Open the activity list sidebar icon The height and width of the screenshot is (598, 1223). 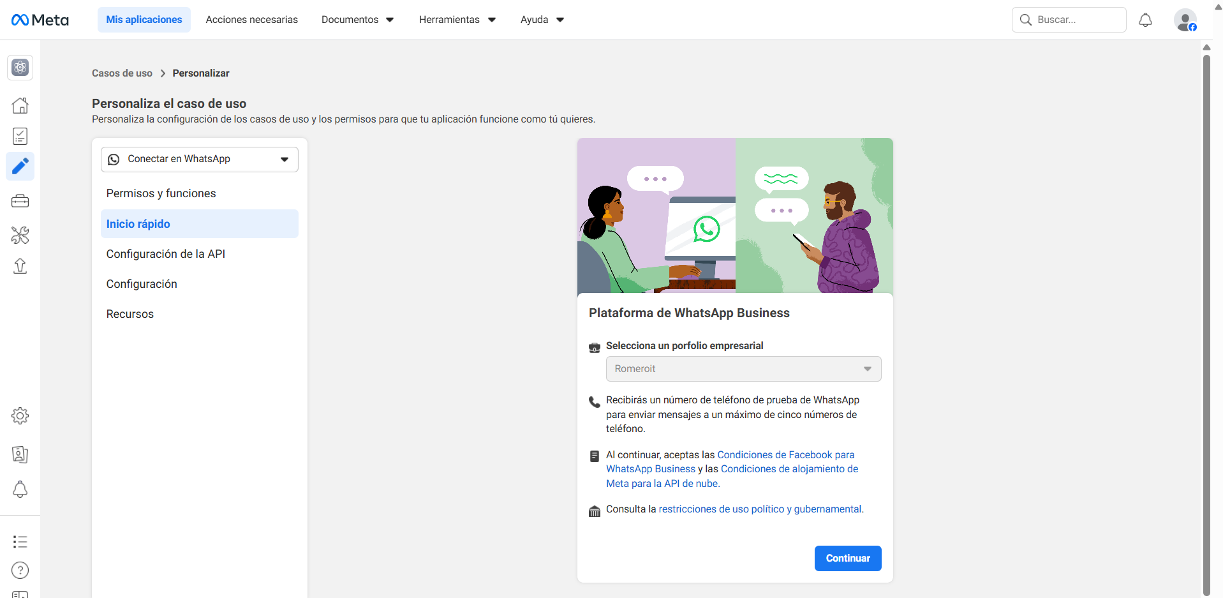click(x=20, y=542)
